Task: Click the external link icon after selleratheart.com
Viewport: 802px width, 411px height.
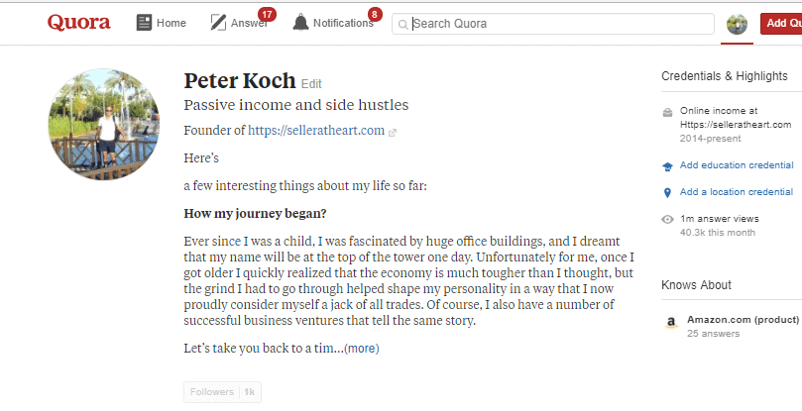Action: coord(393,133)
